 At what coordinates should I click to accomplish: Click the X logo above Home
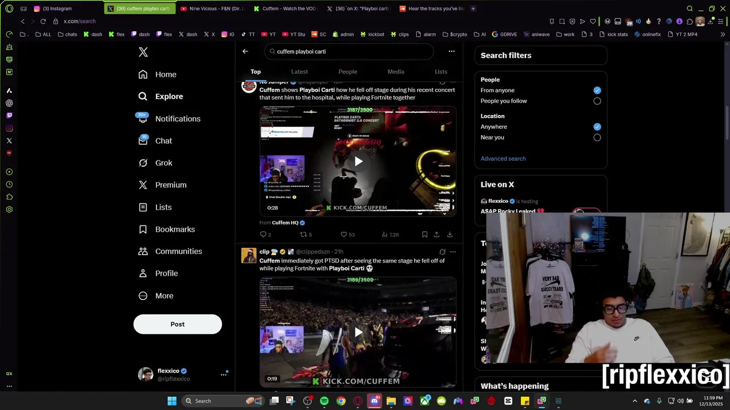[x=143, y=52]
